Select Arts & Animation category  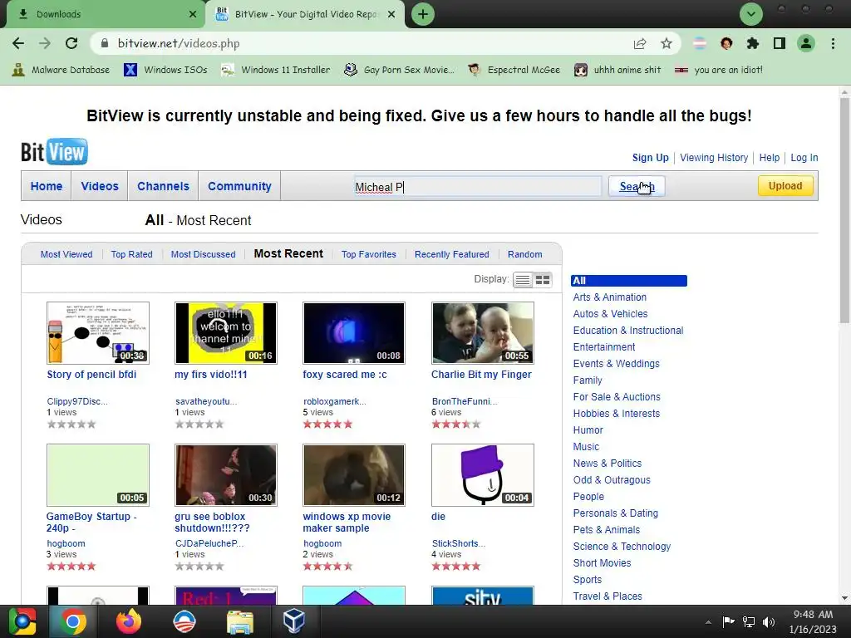pos(609,297)
